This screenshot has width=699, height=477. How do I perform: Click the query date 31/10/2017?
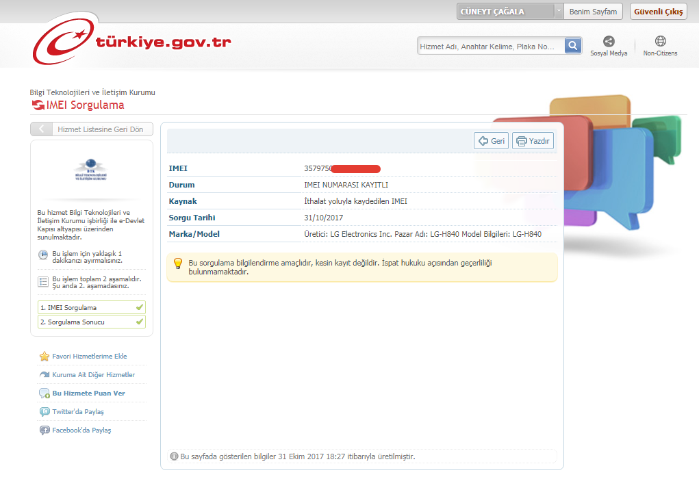324,218
